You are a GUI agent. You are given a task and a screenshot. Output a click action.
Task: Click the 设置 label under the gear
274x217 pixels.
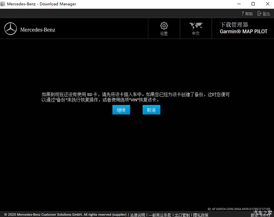[164, 34]
